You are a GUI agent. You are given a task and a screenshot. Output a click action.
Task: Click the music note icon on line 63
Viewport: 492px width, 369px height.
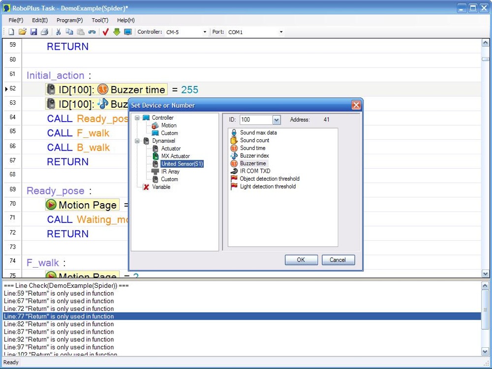(x=102, y=103)
